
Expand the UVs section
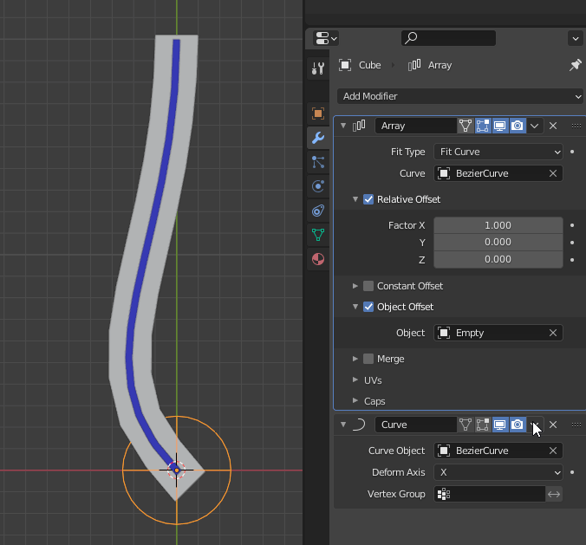coord(355,380)
